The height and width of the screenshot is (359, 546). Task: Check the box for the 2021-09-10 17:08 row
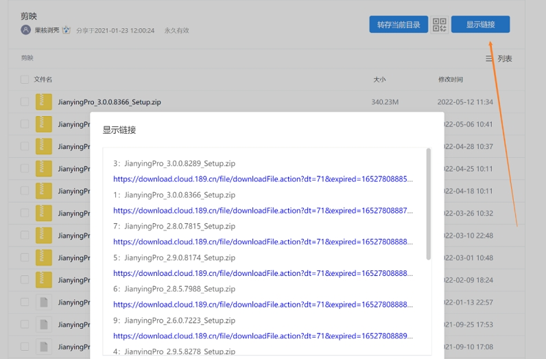tap(25, 347)
